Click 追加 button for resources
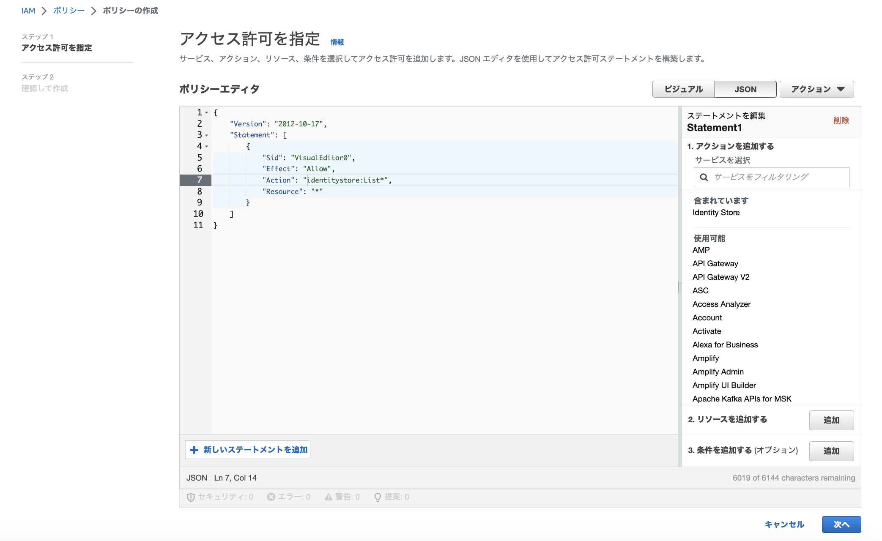 831,420
